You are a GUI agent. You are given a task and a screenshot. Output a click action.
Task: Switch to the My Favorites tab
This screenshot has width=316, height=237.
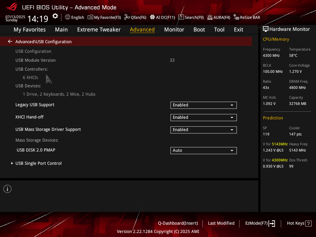coord(30,30)
